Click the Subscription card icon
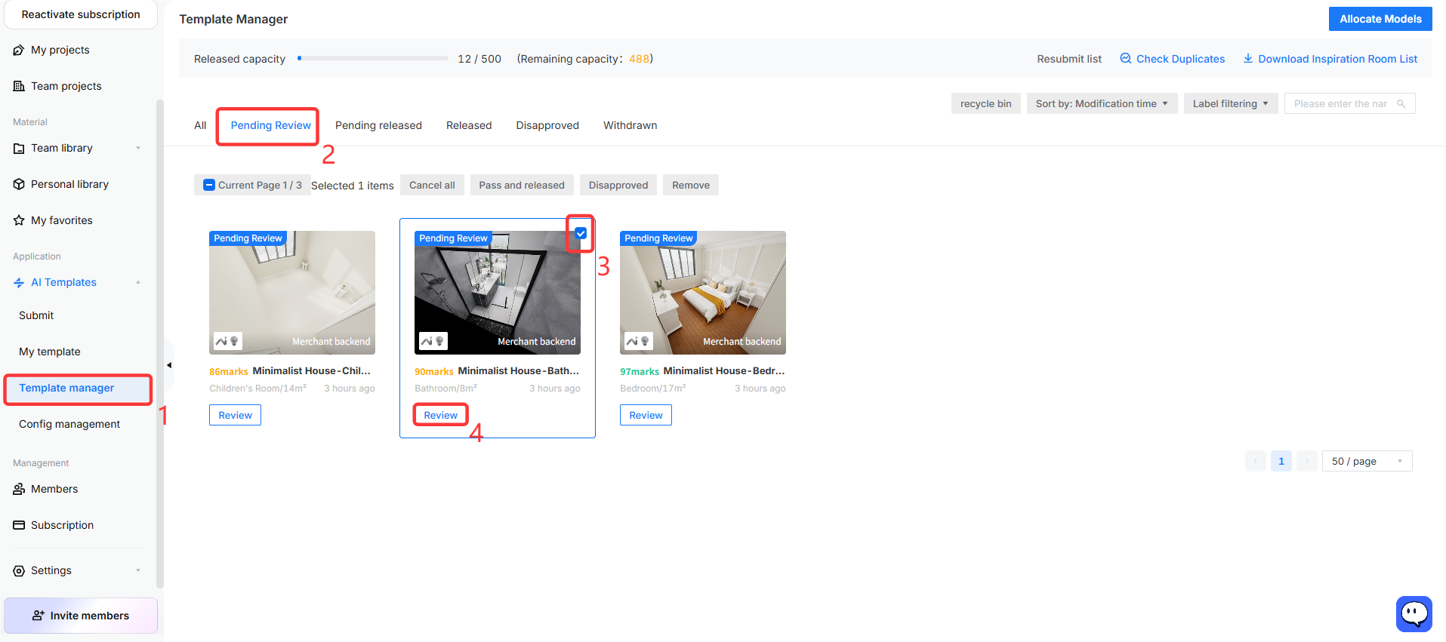The width and height of the screenshot is (1446, 642). click(19, 525)
